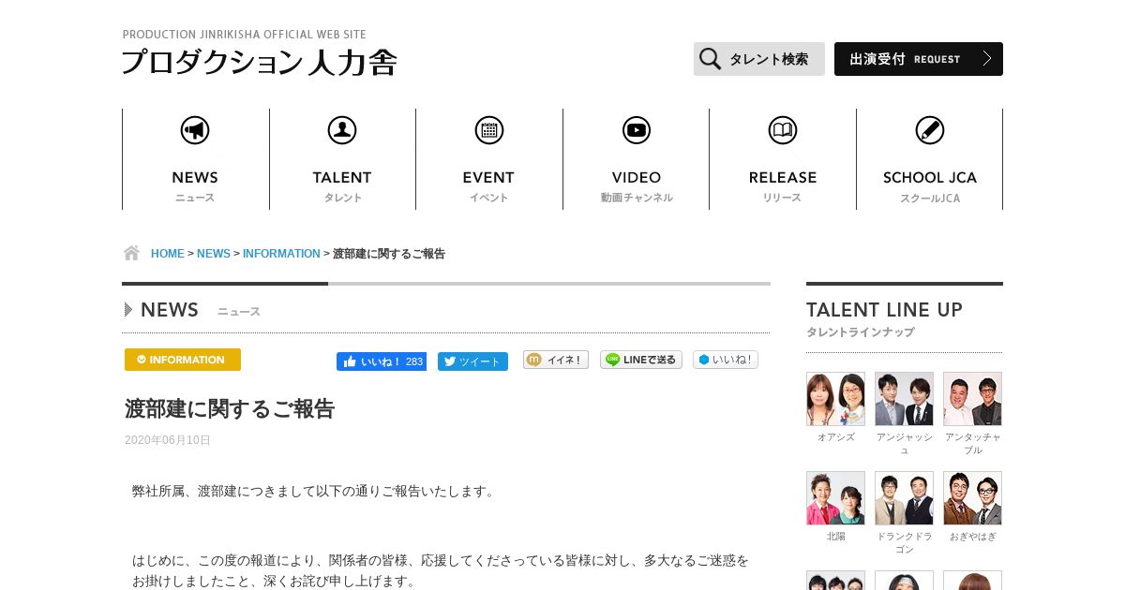Click the Twitter ツイート button
This screenshot has height=590, width=1125.
pyautogui.click(x=472, y=361)
